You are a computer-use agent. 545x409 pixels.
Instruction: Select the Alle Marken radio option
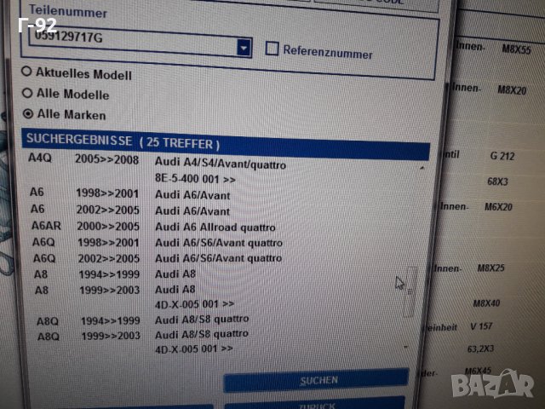28,113
